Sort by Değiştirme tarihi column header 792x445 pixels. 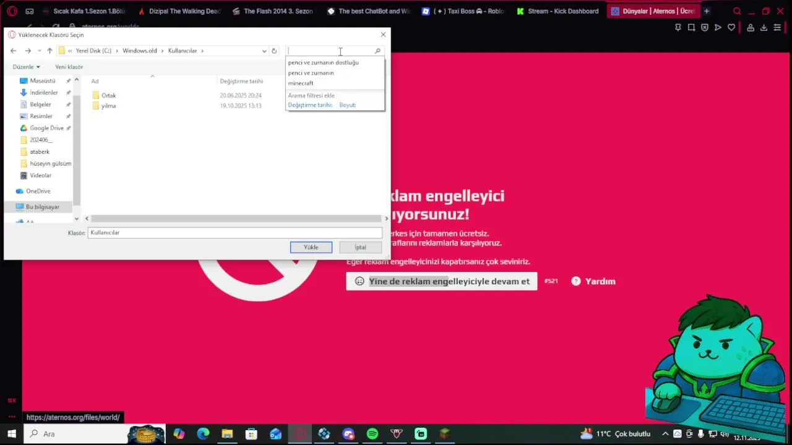(x=241, y=81)
